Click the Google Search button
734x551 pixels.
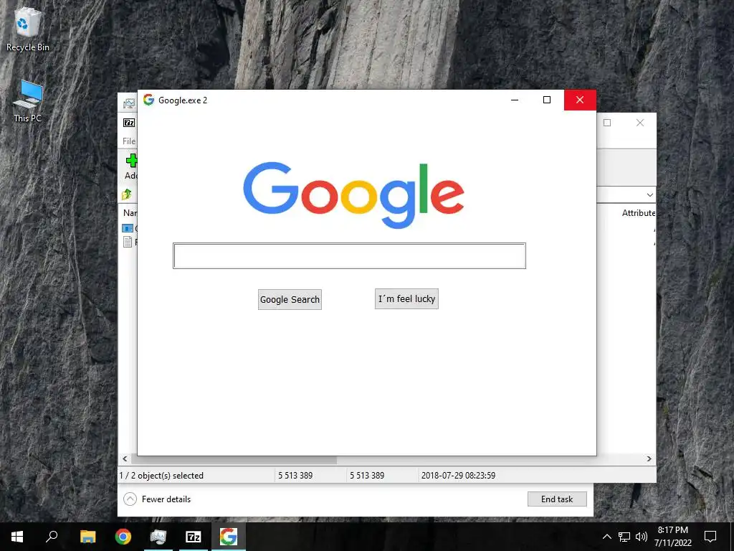click(290, 299)
